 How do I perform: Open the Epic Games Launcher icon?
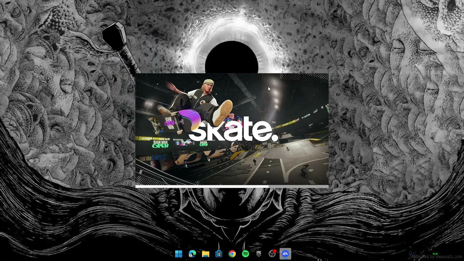pyautogui.click(x=259, y=254)
